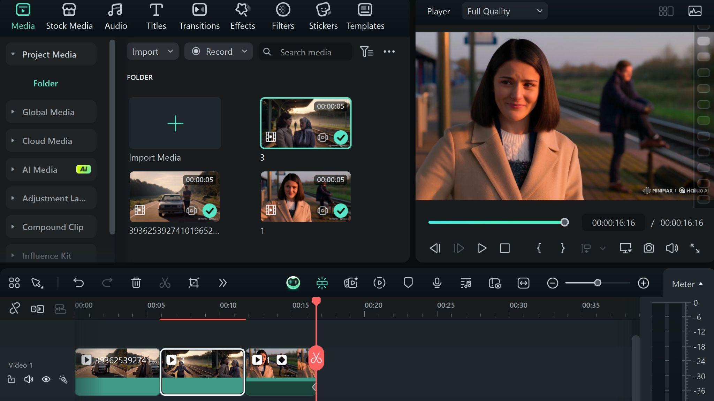Collapse the Project Media tree
Viewport: 714px width, 401px height.
coord(13,54)
